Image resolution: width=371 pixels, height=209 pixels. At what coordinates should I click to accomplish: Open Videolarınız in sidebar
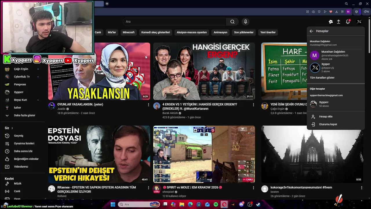click(21, 167)
